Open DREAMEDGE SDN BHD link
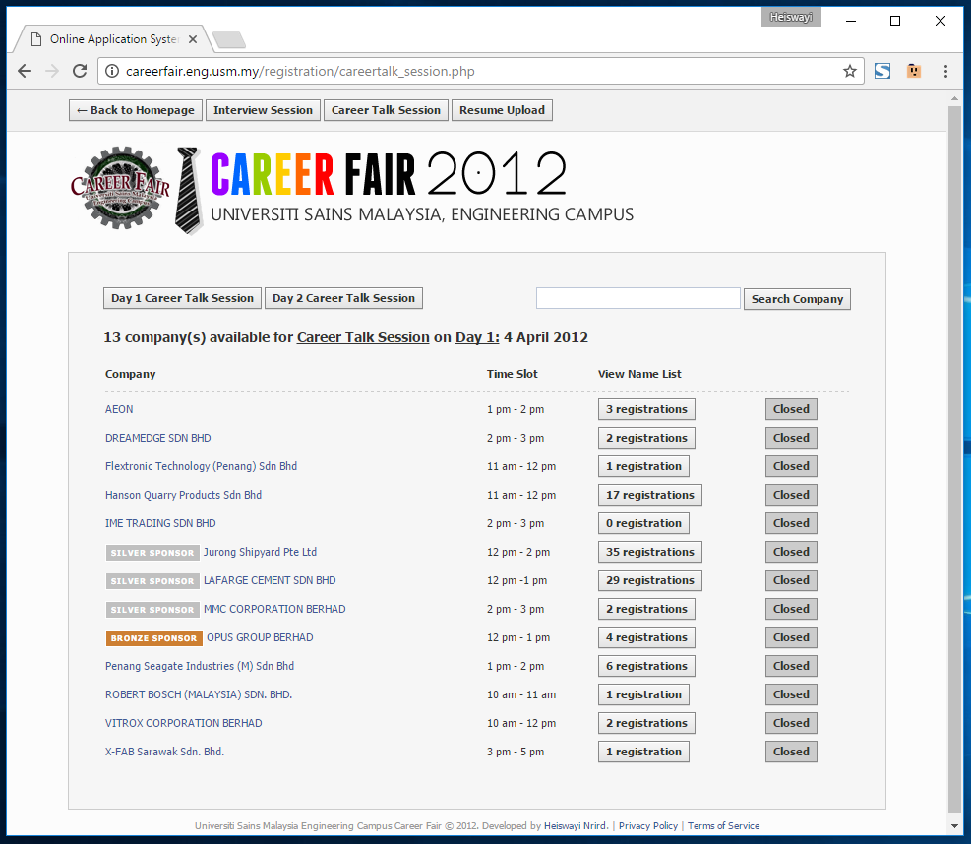Screen dimensions: 971x844 158,438
